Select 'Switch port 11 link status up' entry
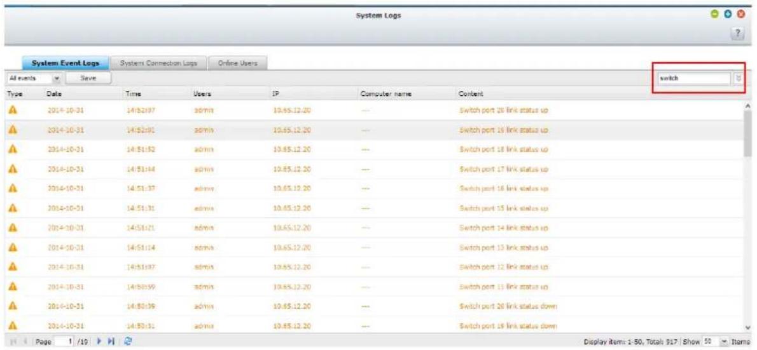This screenshot has width=757, height=350. pyautogui.click(x=504, y=287)
